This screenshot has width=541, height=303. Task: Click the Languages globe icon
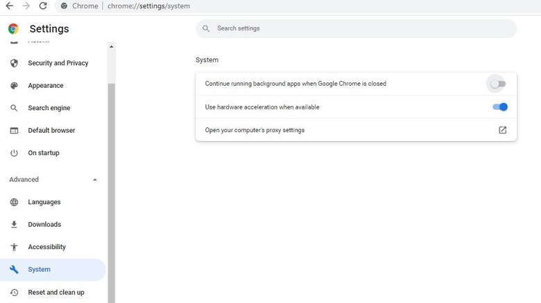[14, 202]
